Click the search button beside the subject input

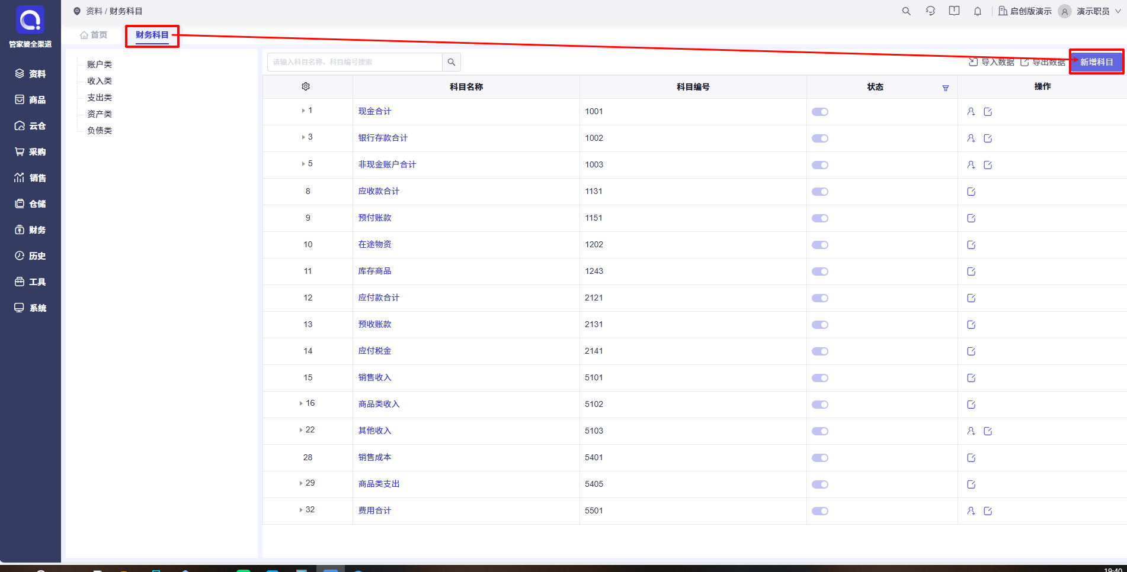pos(452,62)
